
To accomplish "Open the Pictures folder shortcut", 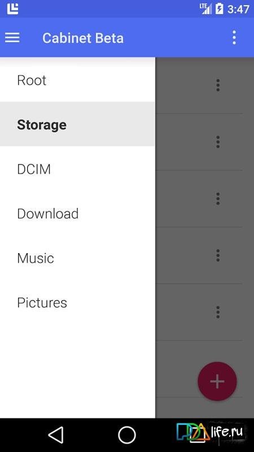I will (x=77, y=302).
